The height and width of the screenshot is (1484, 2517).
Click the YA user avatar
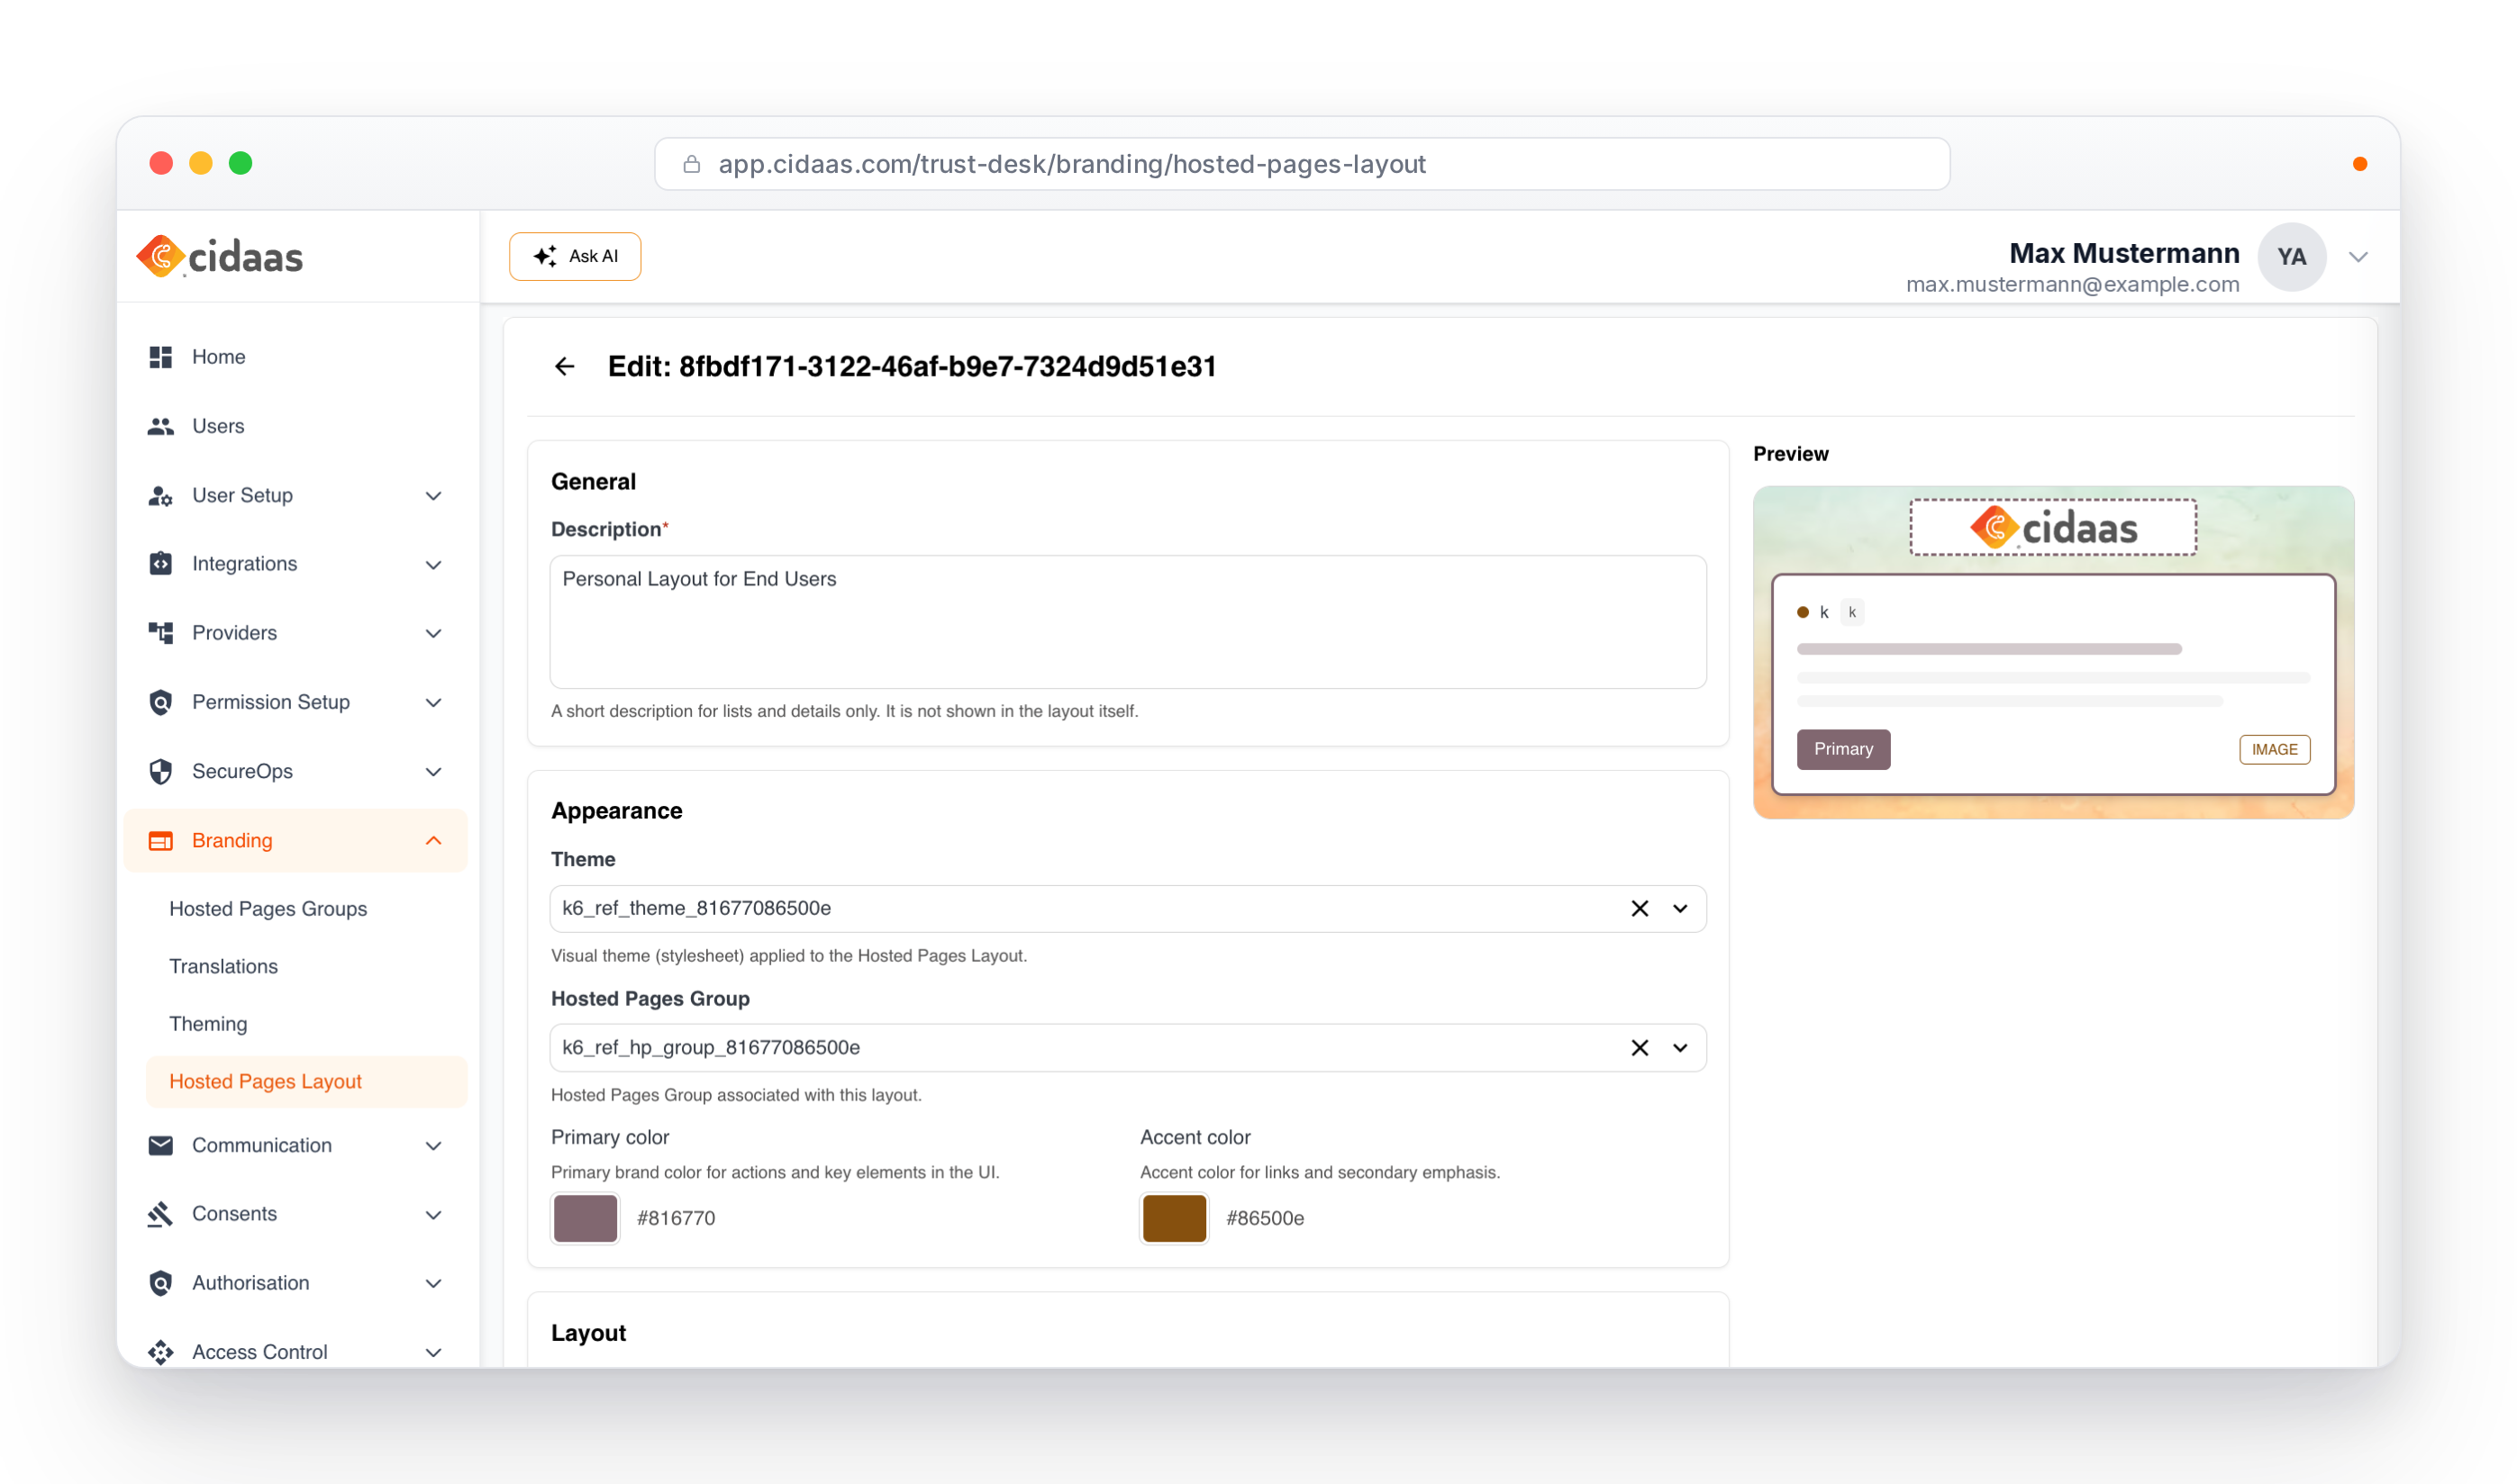[x=2291, y=257]
